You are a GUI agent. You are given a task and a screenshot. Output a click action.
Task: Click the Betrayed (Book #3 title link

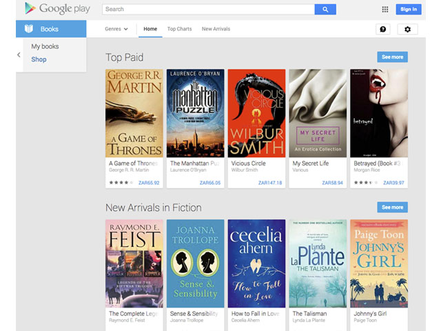377,163
